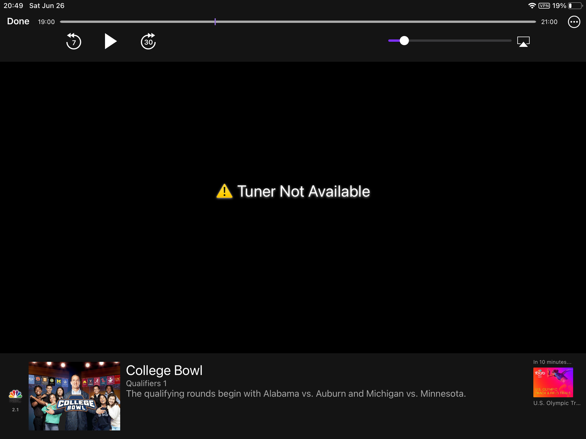Screen dimensions: 586x439
Task: Click the episode description about qualifying rounds
Action: pos(296,394)
